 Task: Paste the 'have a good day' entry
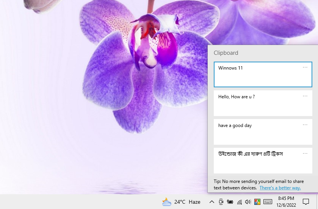263,132
